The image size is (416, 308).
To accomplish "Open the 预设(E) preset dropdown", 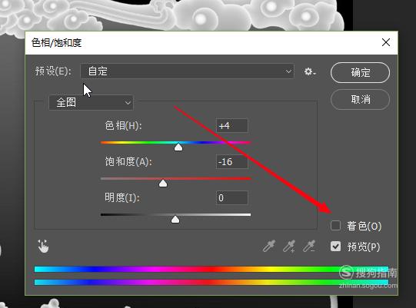I will click(187, 71).
